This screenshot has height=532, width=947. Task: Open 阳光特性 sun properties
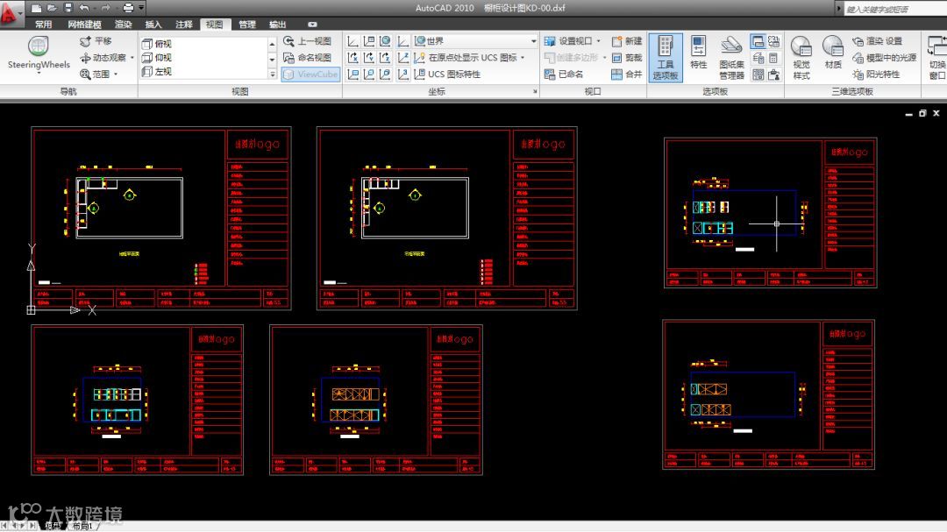pos(876,74)
